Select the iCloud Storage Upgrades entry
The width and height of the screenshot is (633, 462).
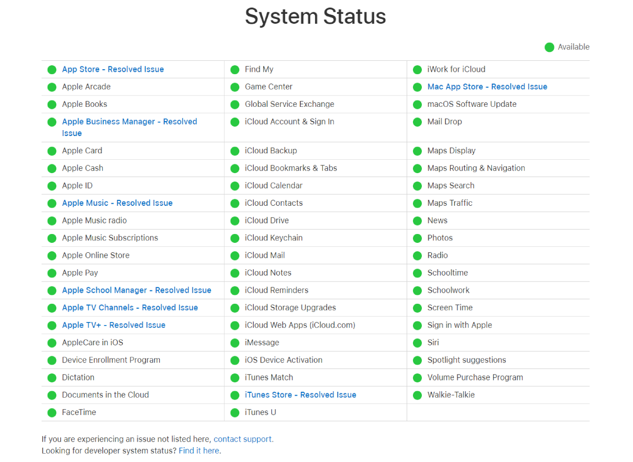coord(290,307)
